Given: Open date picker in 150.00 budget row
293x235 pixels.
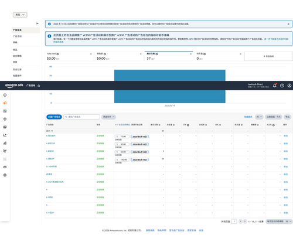Looking at the screenshot, I should 139,159.
